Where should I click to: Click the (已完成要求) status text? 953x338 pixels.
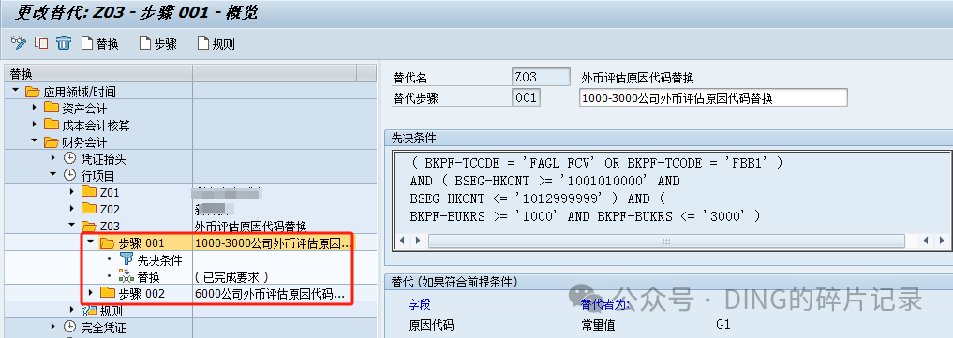click(231, 277)
